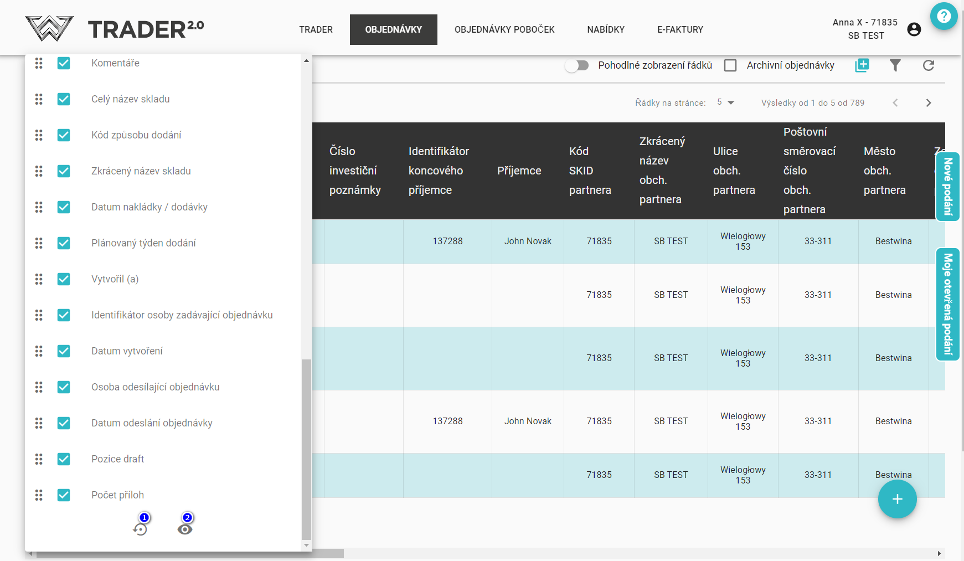Viewport: 964px width, 561px height.
Task: Click the column list vertical scrollbar
Action: [306, 449]
